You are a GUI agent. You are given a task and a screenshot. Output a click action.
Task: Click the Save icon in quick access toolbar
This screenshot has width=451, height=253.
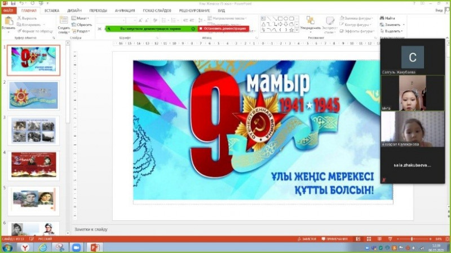tap(13, 3)
